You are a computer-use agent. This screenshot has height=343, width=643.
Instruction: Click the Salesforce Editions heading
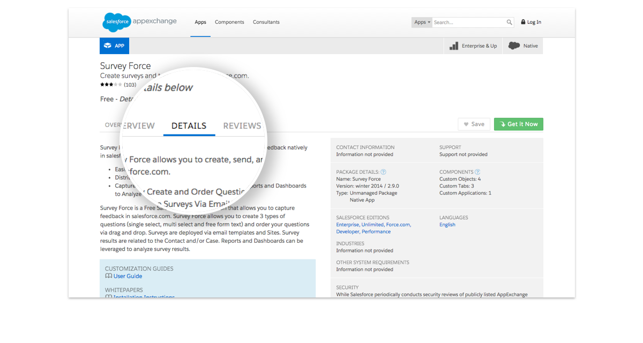pos(364,218)
